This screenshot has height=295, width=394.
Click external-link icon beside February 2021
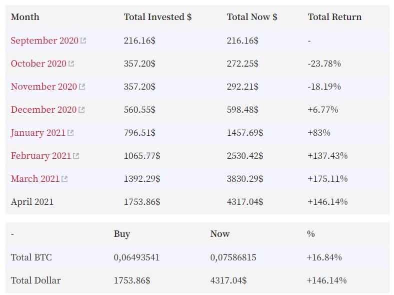point(76,156)
